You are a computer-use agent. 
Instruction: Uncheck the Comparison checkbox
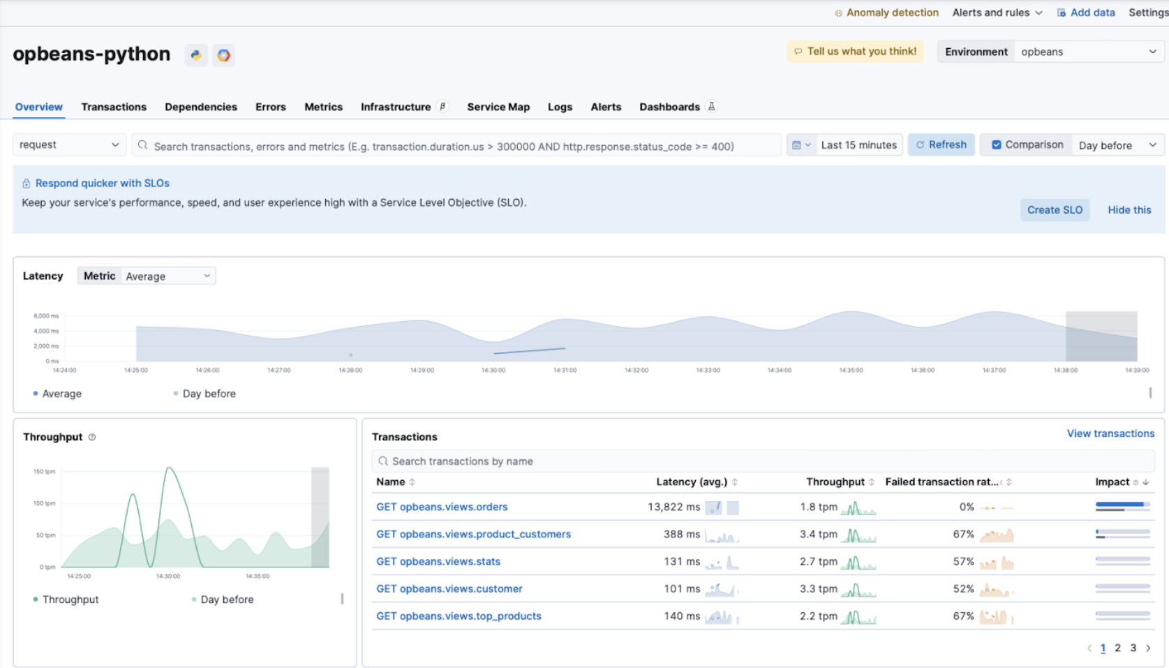(x=997, y=145)
